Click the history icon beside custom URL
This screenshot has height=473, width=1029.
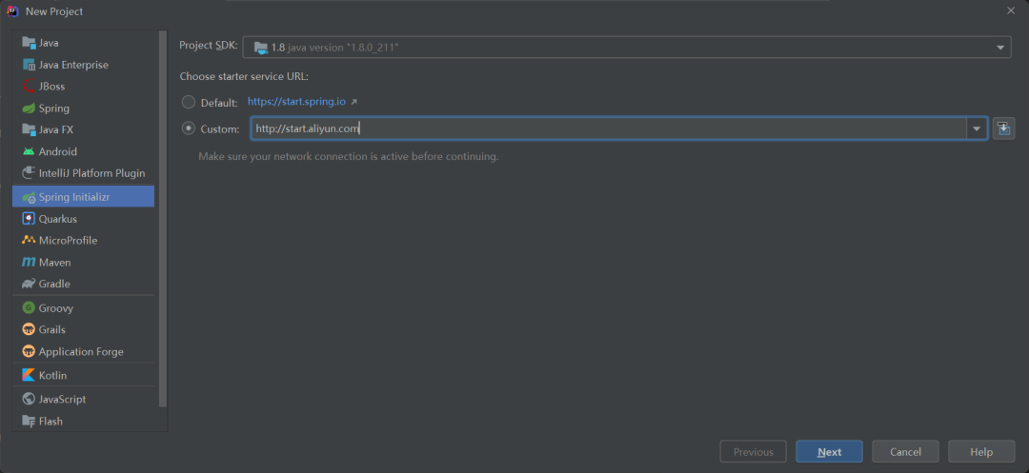[x=1003, y=128]
